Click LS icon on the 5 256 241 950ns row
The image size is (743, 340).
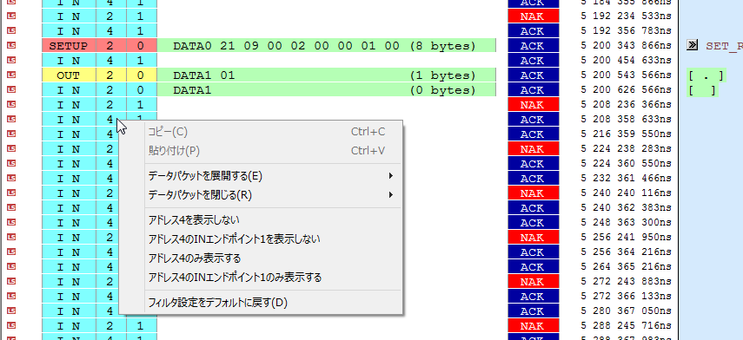pos(11,237)
